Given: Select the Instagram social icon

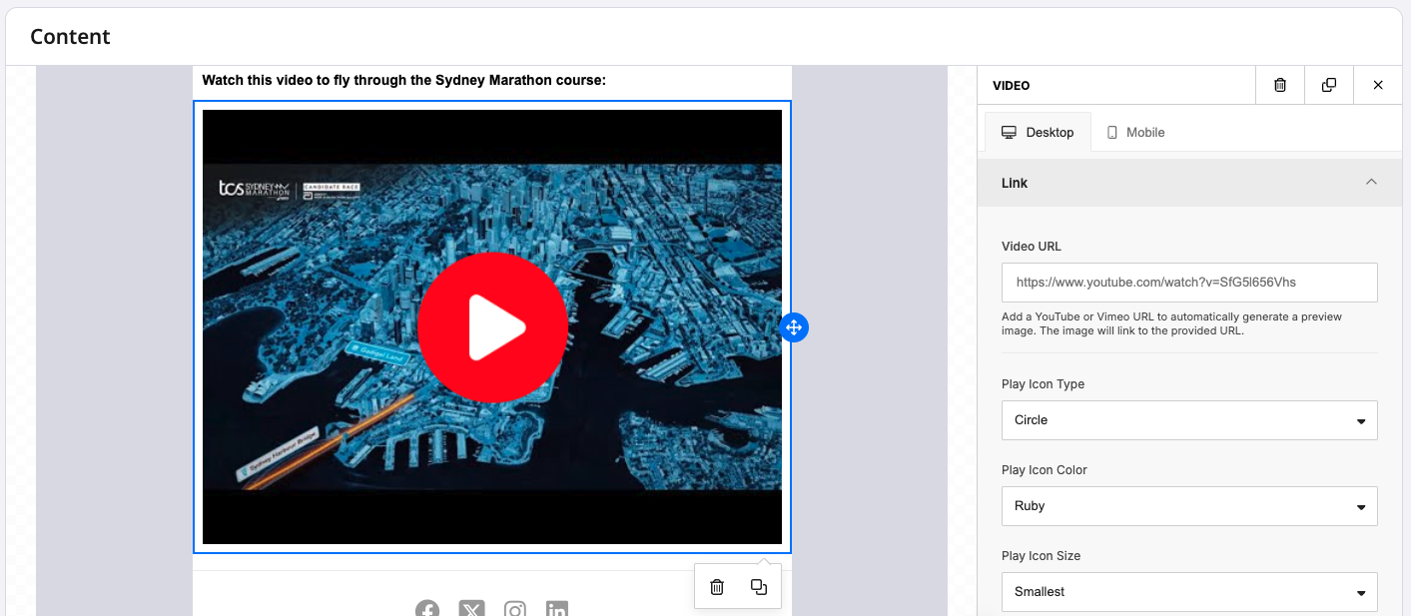Looking at the screenshot, I should [x=514, y=609].
